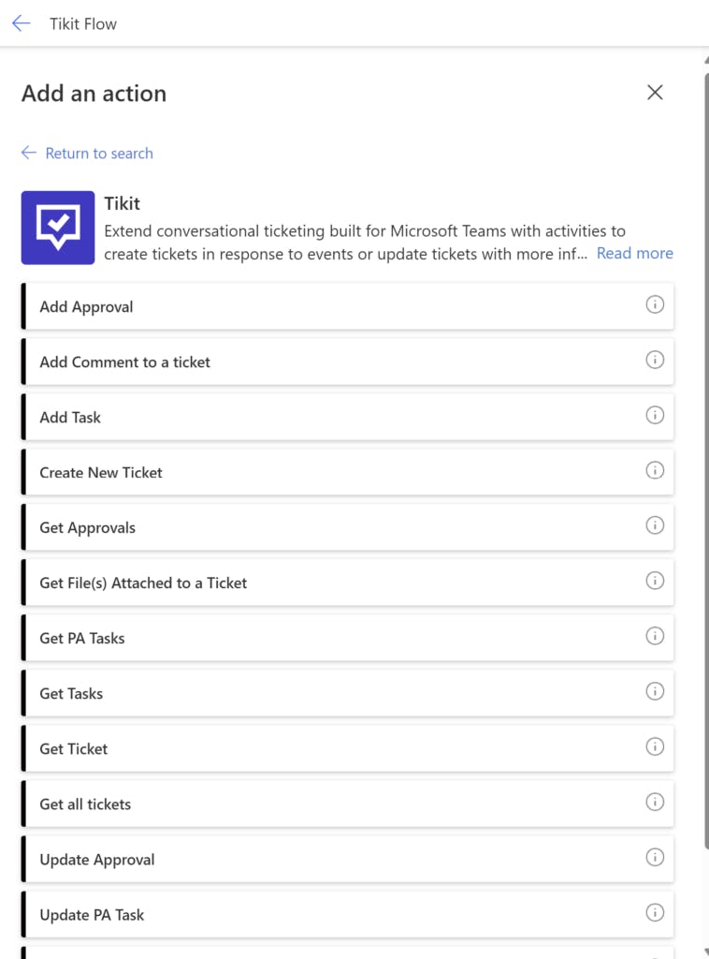This screenshot has width=709, height=959.
Task: Click the info icon for Get PA Tasks
Action: 655,636
